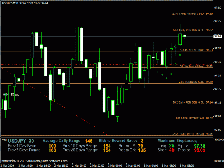Viewport: 224px width, 168px height.
Task: Click the green count marker '1'
Action: [x=158, y=72]
